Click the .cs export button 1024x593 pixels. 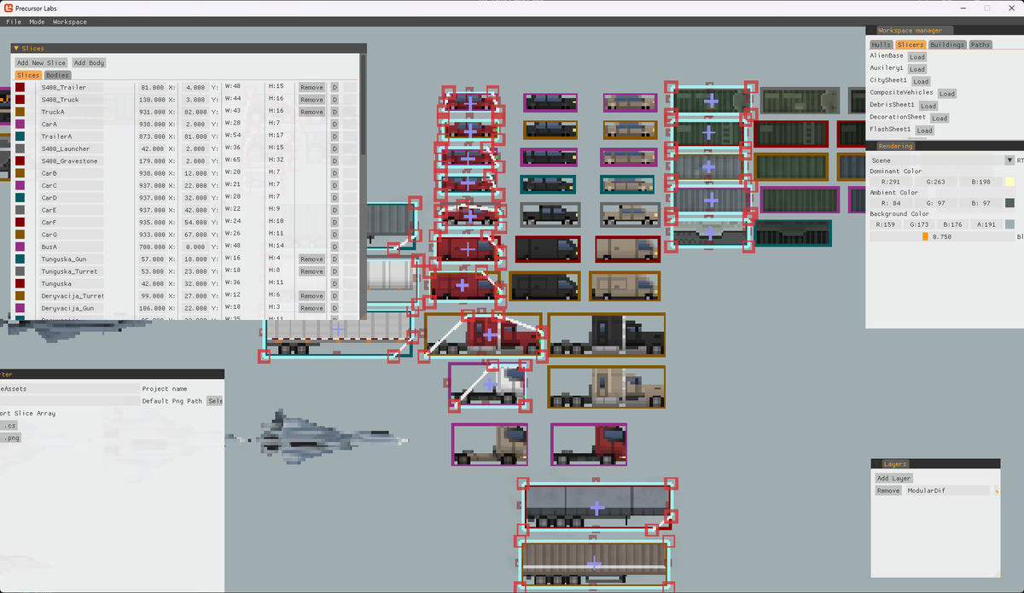pos(9,426)
